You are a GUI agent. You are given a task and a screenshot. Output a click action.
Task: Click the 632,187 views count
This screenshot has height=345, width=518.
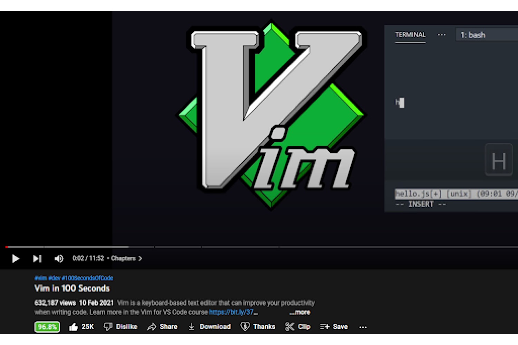click(x=55, y=303)
